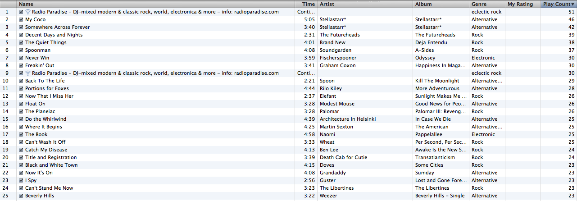Sort by the Time column header
The height and width of the screenshot is (201, 577).
[x=306, y=4]
